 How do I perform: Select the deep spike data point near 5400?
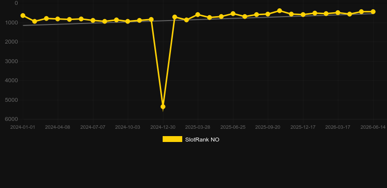pyautogui.click(x=163, y=107)
